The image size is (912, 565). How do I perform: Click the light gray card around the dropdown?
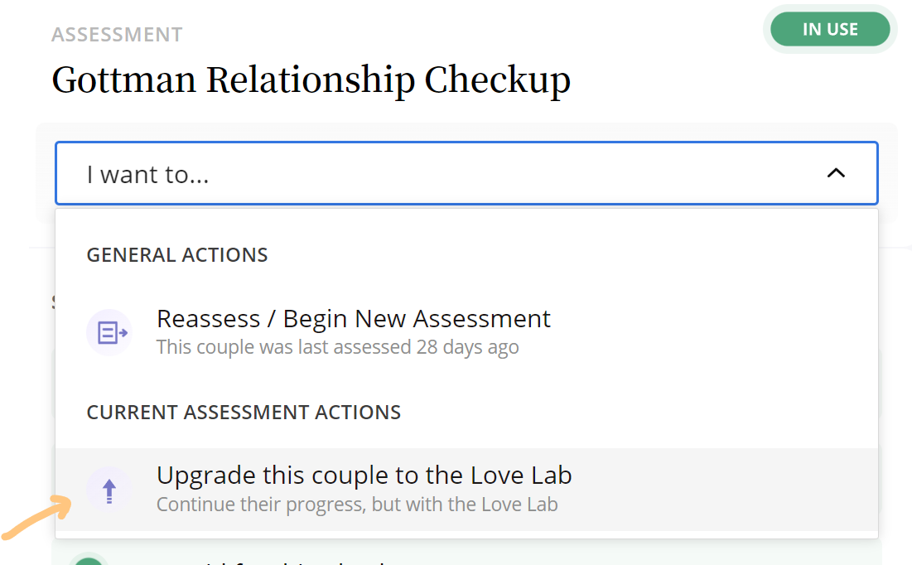coord(887,174)
